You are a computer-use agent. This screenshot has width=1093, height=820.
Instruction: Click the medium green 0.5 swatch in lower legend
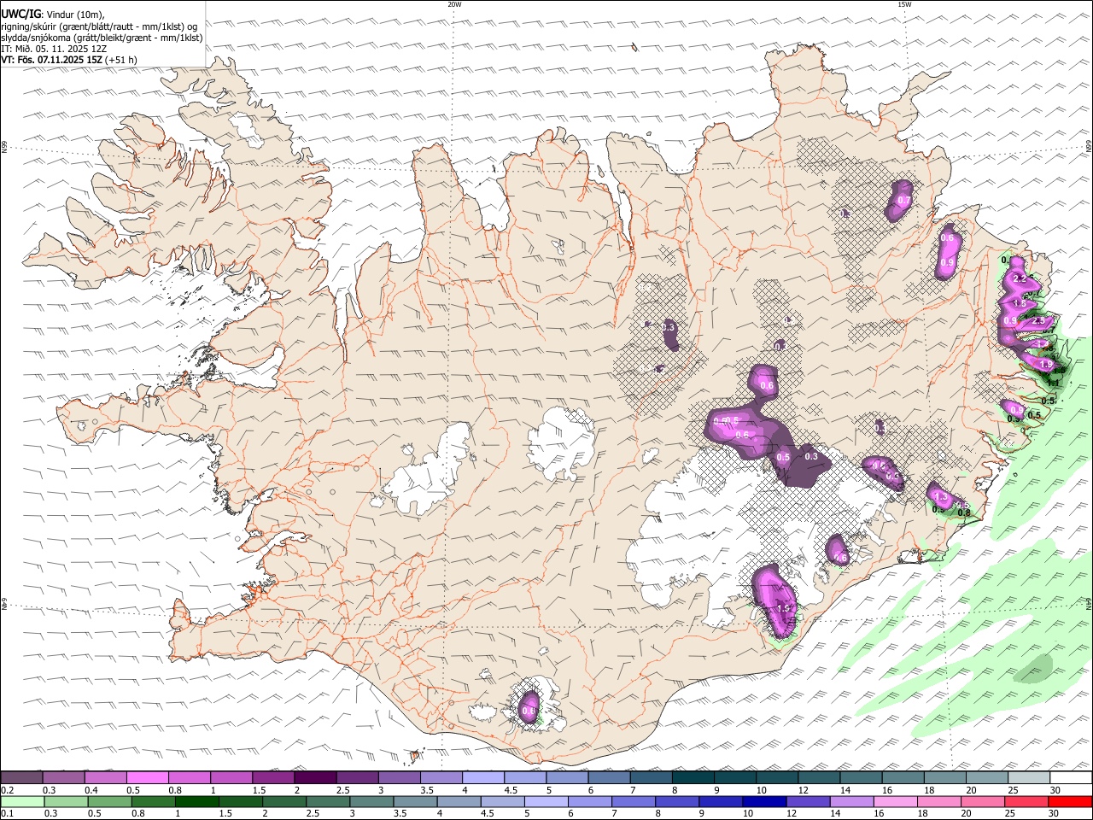[109, 802]
